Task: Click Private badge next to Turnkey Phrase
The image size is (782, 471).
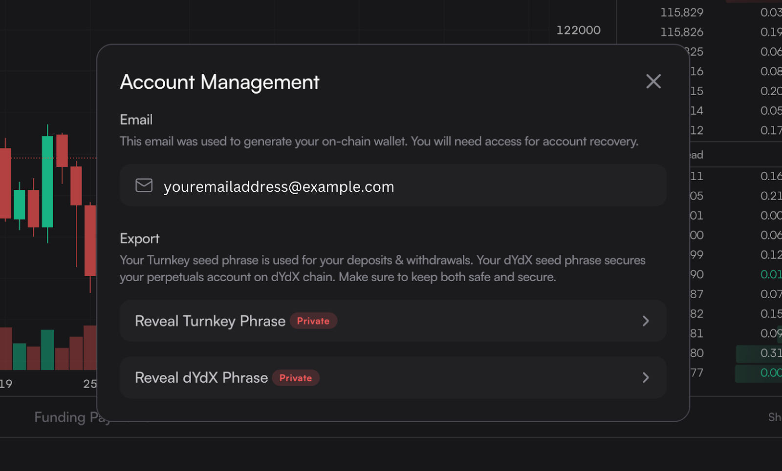Action: coord(313,321)
